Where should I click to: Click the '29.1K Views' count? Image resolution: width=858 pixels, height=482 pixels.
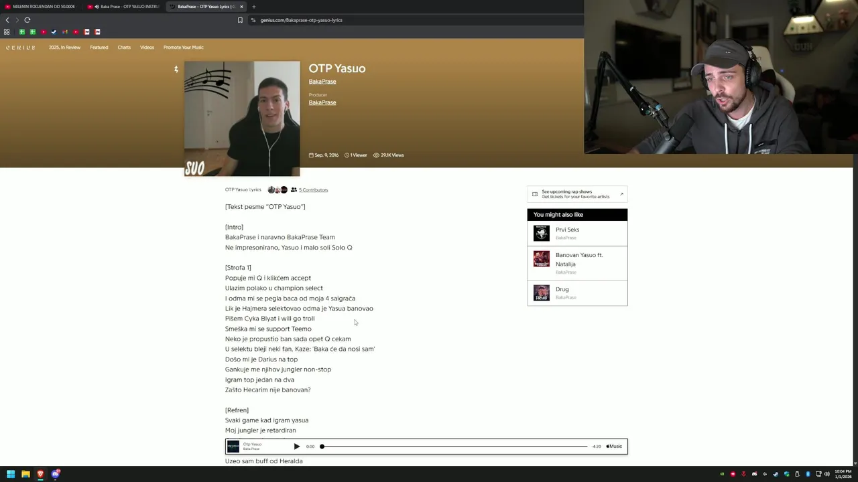389,155
